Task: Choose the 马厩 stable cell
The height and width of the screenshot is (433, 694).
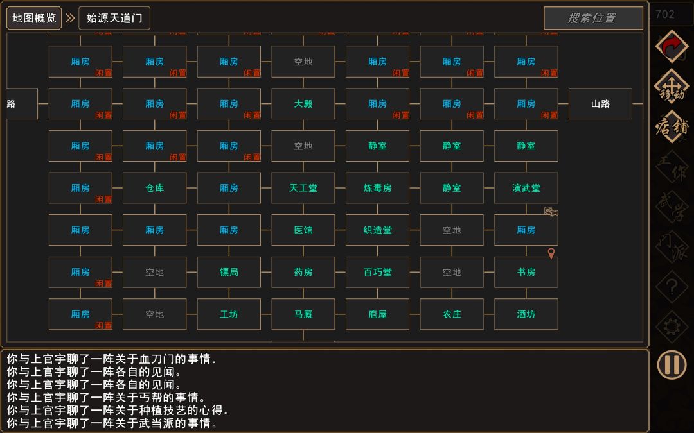Action: (303, 314)
